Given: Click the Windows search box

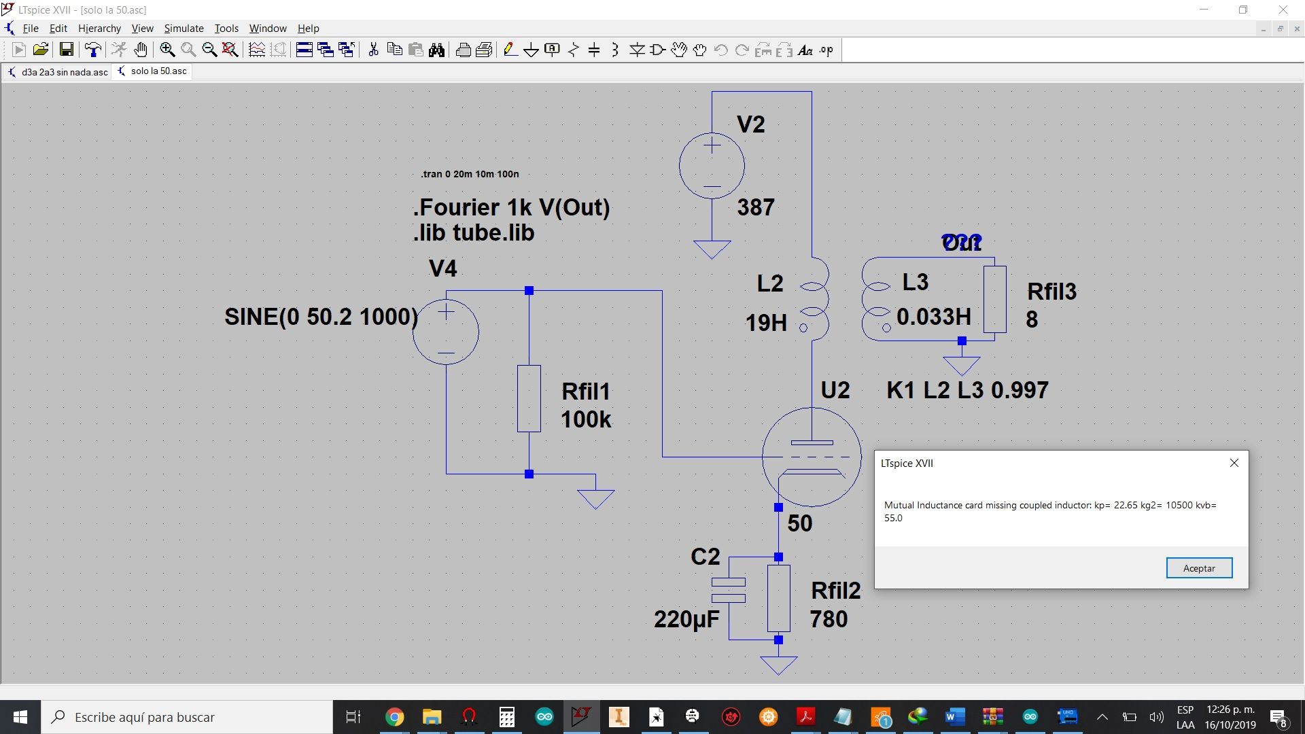Looking at the screenshot, I should (x=187, y=717).
